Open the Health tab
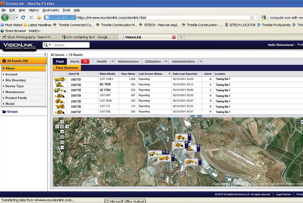This screenshot has width=303, height=203. pyautogui.click(x=102, y=62)
